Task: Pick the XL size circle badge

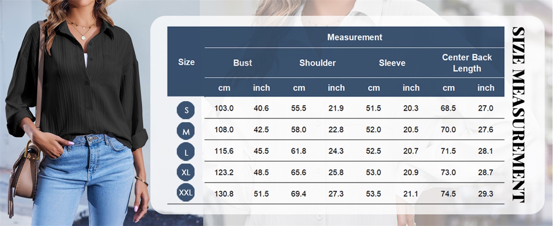Action: (x=186, y=173)
